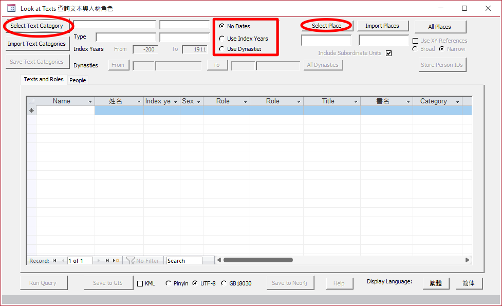This screenshot has width=502, height=306.
Task: Enable the KML checkbox
Action: coord(140,283)
